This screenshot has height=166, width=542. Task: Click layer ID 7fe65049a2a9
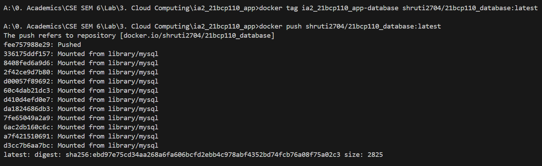(28, 118)
